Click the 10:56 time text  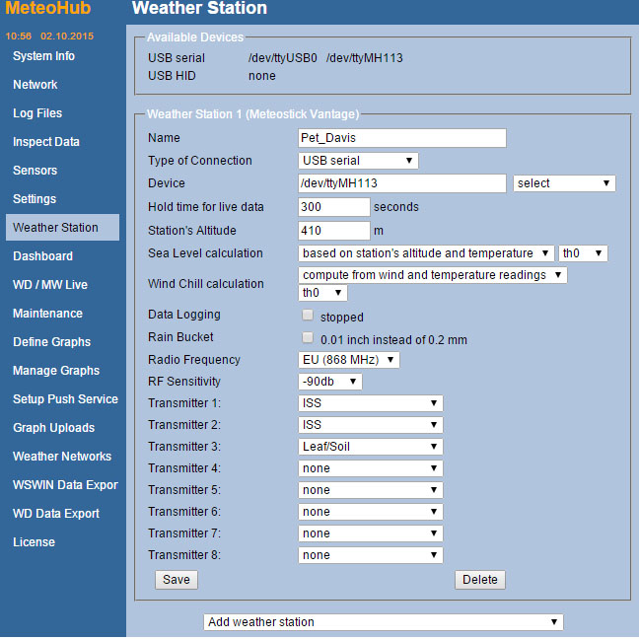(x=19, y=35)
